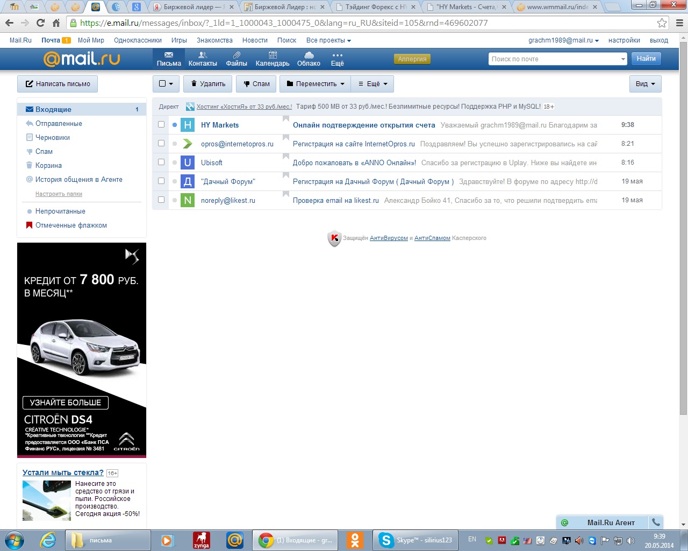This screenshot has height=551, width=688.
Task: Click the Найти search button
Action: click(646, 59)
